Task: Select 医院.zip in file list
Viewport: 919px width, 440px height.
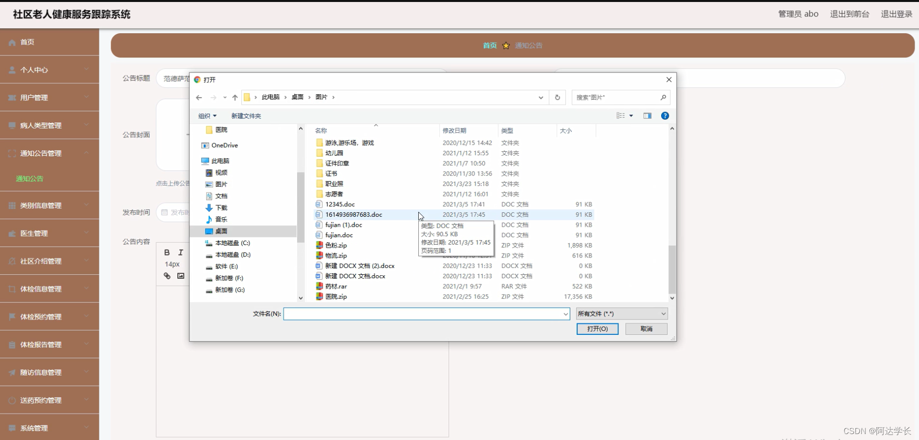Action: pyautogui.click(x=336, y=297)
